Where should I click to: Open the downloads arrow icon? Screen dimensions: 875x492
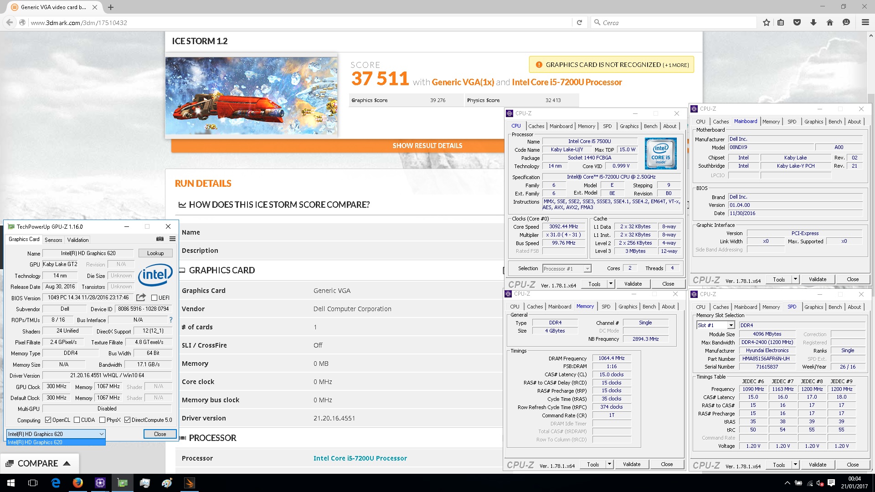(x=813, y=22)
